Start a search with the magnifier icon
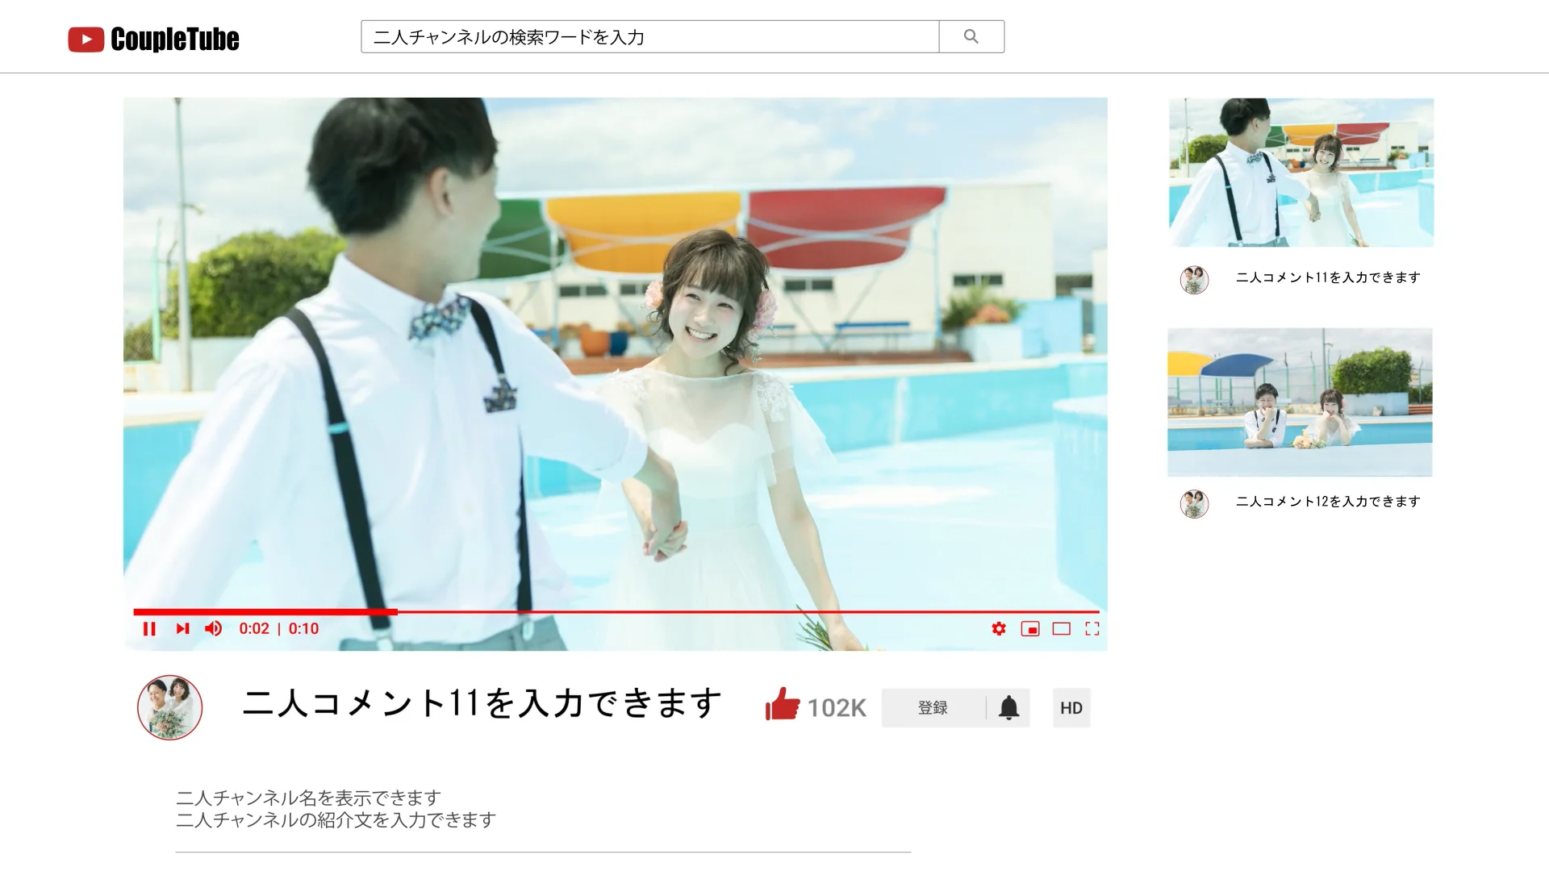Screen dimensions: 1549x871 [x=971, y=36]
